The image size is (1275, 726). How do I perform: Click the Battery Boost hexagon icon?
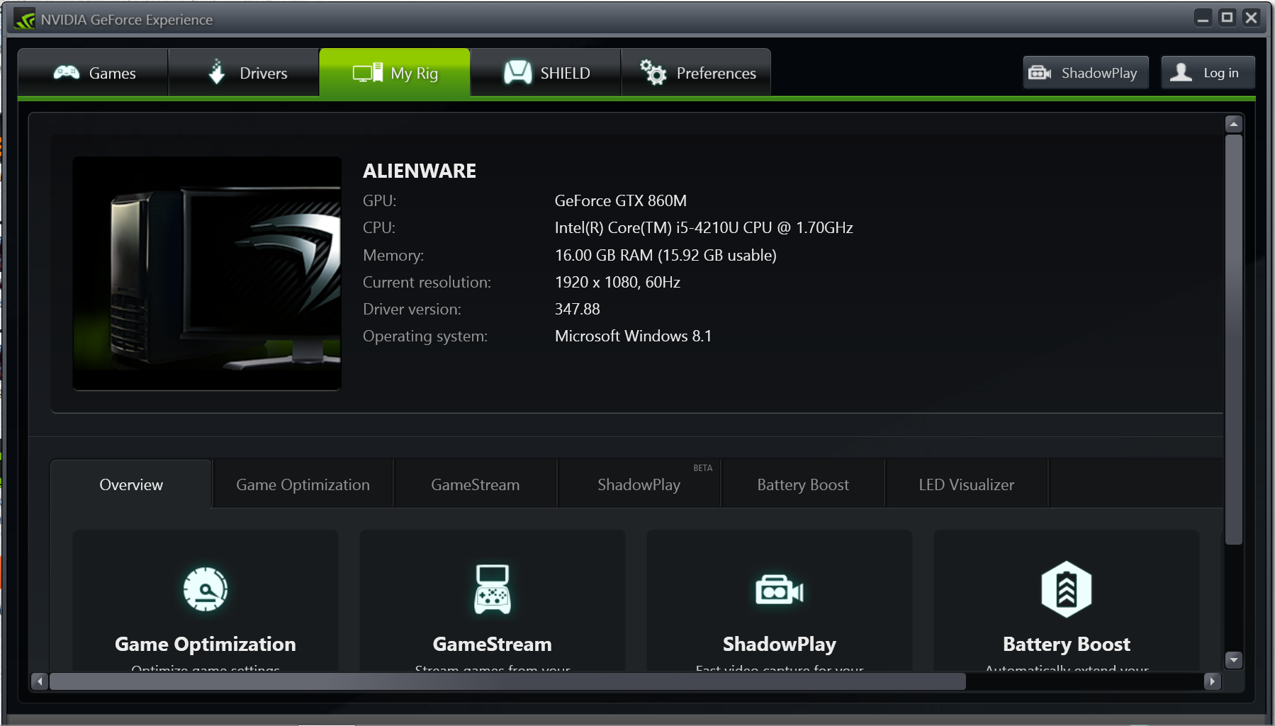[x=1067, y=589]
